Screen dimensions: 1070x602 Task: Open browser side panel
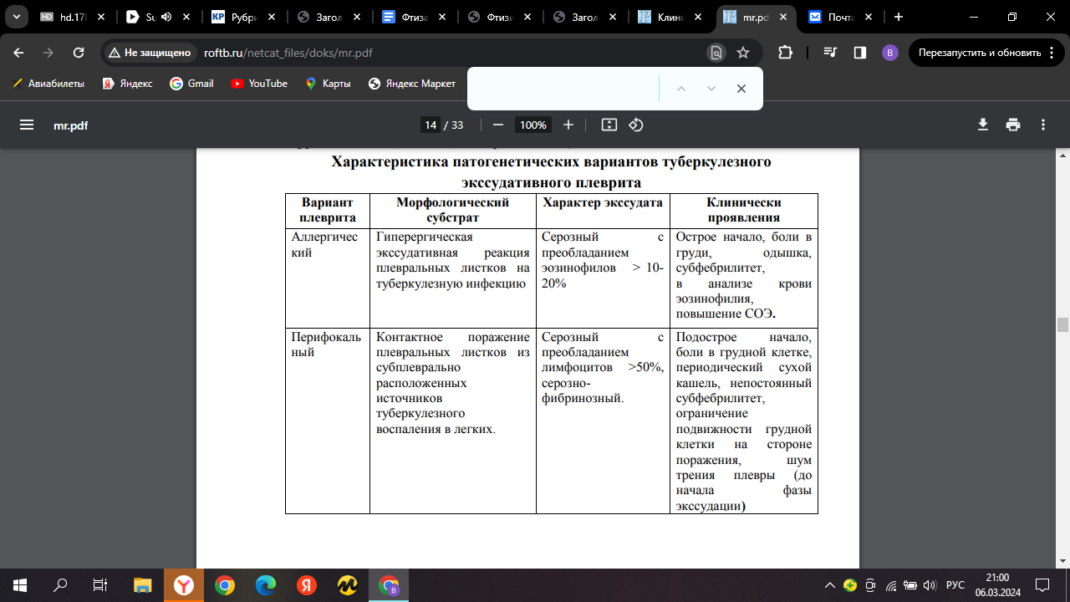[859, 53]
